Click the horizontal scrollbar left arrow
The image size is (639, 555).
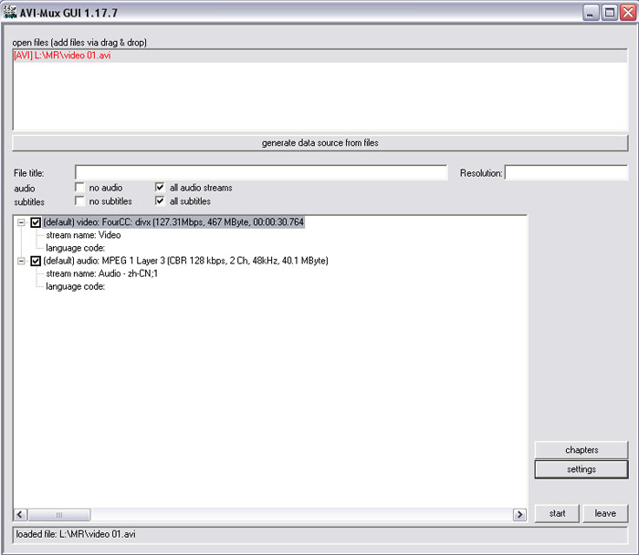[20, 515]
